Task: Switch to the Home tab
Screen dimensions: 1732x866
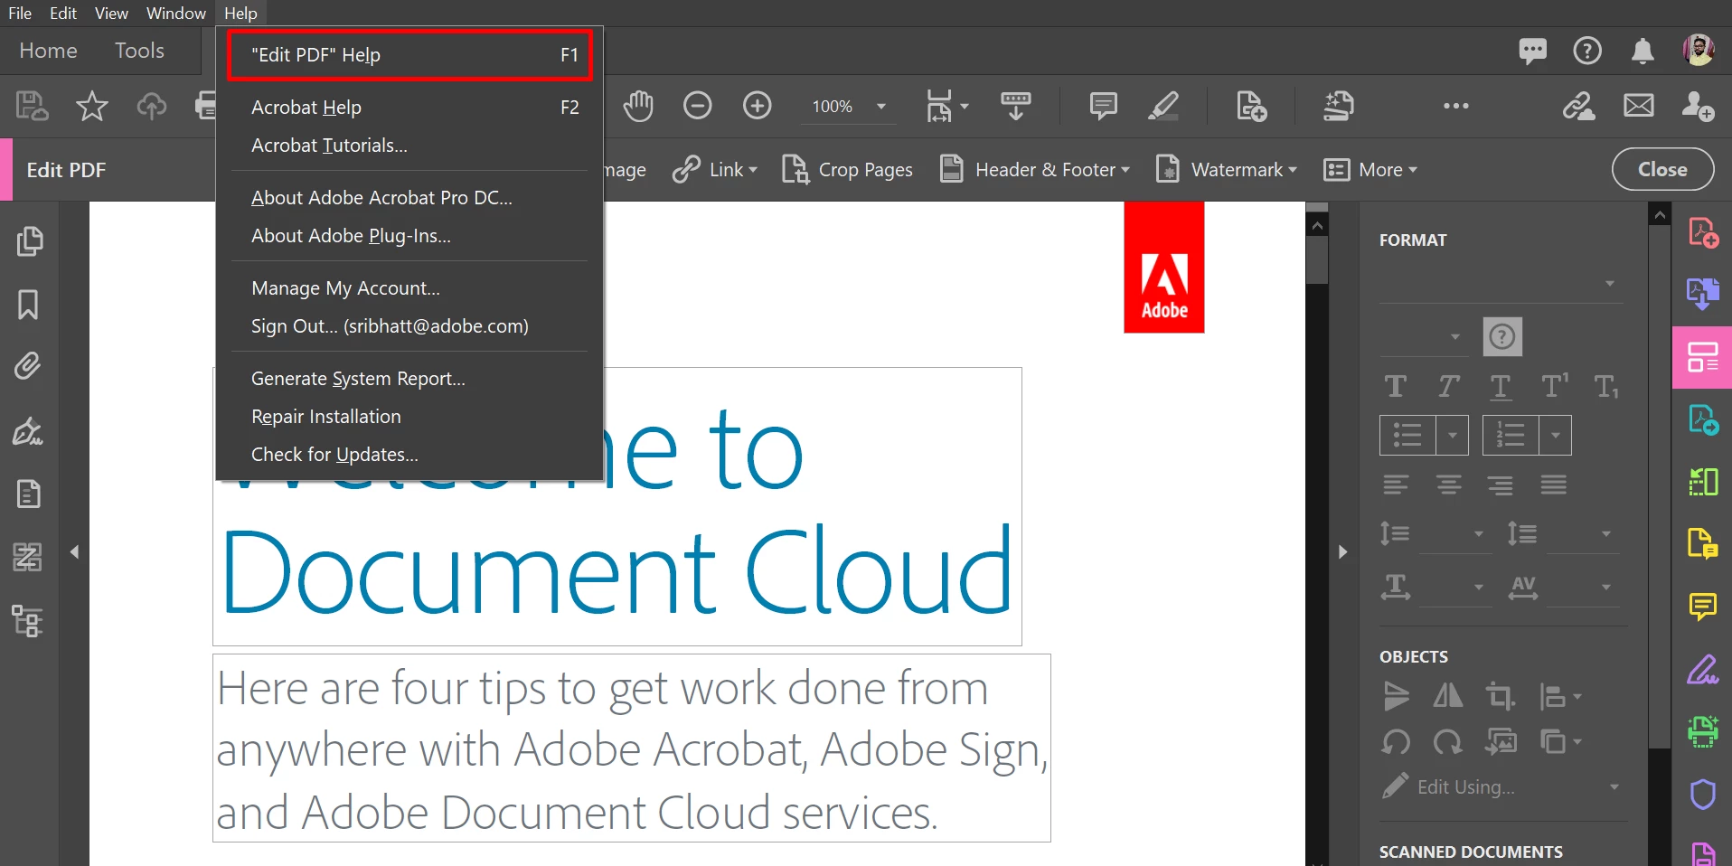Action: [48, 51]
